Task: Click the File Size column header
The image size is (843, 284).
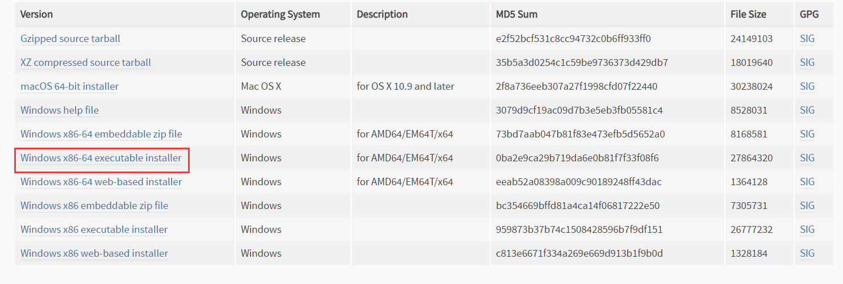Action: click(748, 14)
